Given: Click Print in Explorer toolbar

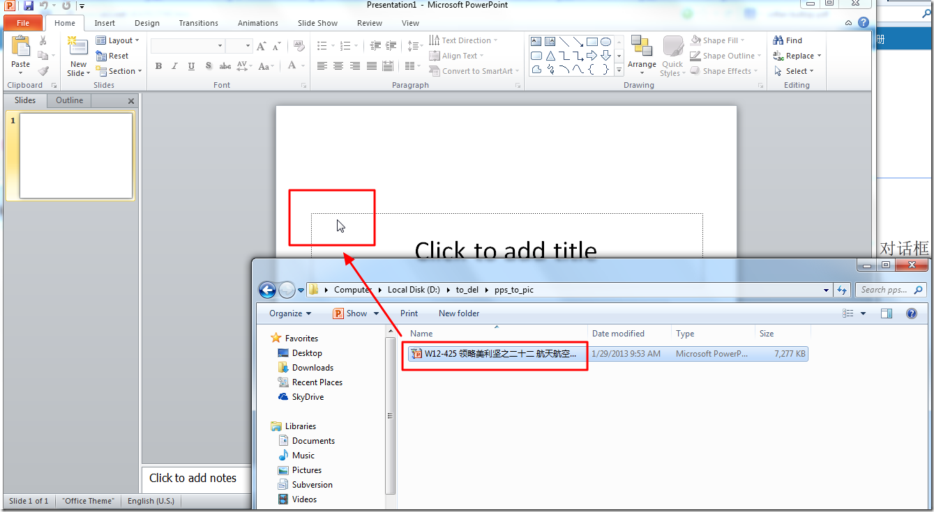Looking at the screenshot, I should pos(409,313).
